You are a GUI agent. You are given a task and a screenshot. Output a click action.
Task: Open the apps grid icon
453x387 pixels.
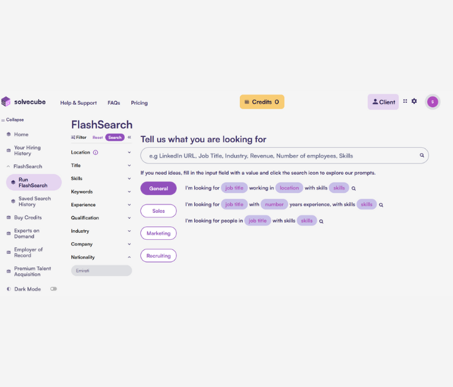pyautogui.click(x=405, y=101)
